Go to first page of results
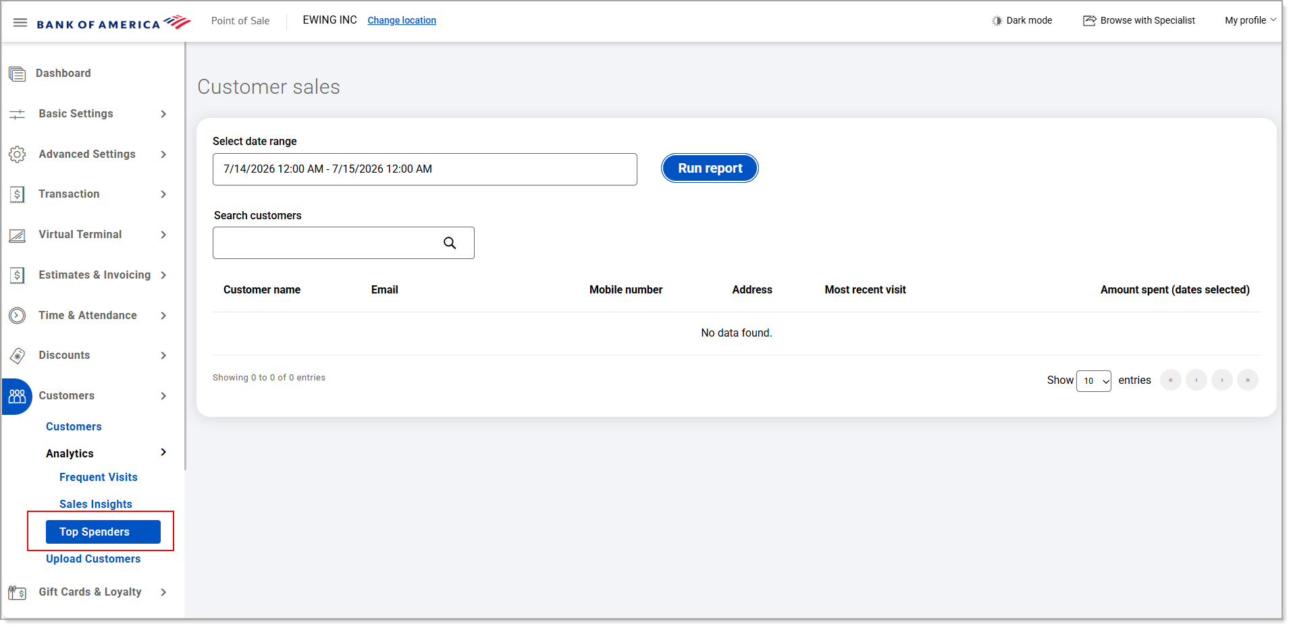This screenshot has width=1291, height=628. tap(1171, 380)
